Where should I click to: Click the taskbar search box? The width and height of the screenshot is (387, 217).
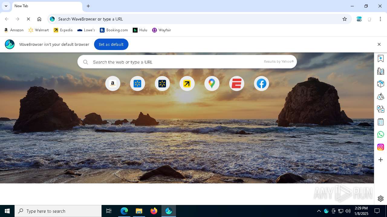58,211
